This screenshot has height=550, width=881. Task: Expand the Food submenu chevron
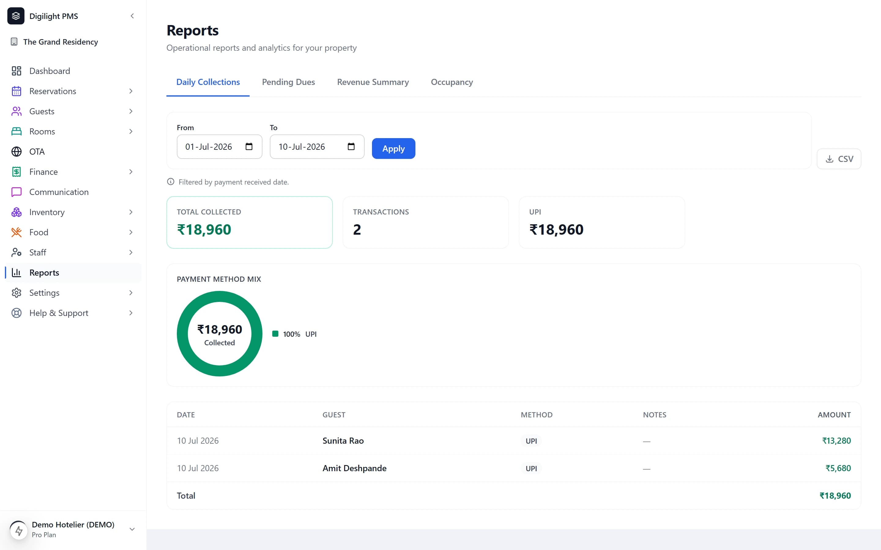click(131, 233)
